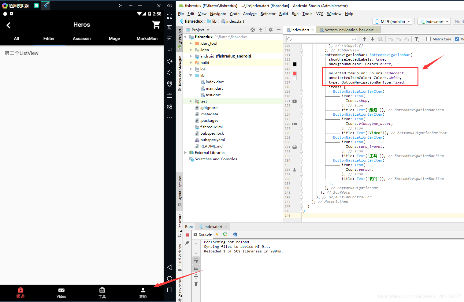Click emulator more options ellipsis
Screen dimensions: 464x302
tap(170, 118)
